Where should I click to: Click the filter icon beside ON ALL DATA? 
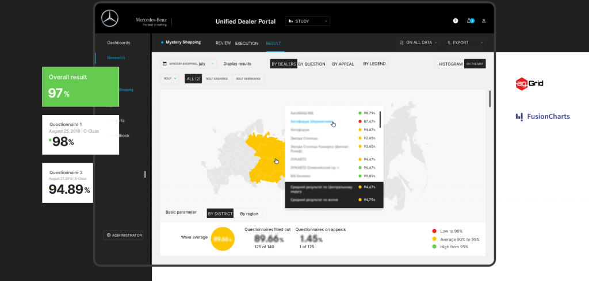click(402, 43)
